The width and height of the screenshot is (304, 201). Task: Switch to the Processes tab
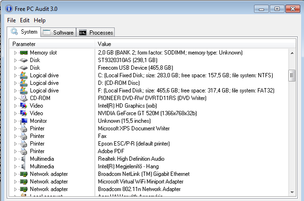[x=95, y=32]
